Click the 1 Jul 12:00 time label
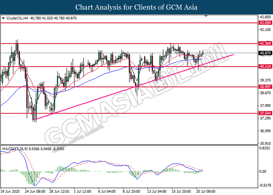This screenshot has height=195, width=273. coord(83,191)
